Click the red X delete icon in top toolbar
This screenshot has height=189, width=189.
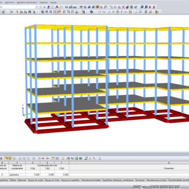pos(123,7)
